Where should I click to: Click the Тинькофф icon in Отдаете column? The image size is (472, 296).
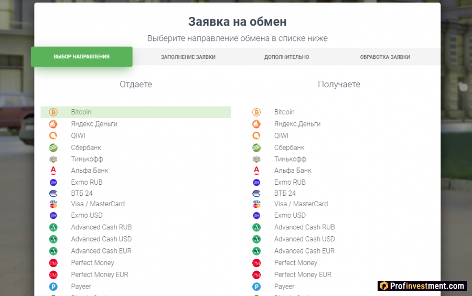pos(53,159)
